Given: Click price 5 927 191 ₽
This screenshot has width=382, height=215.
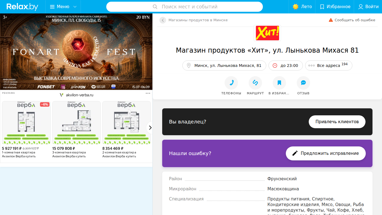Looking at the screenshot, I should (12, 148).
